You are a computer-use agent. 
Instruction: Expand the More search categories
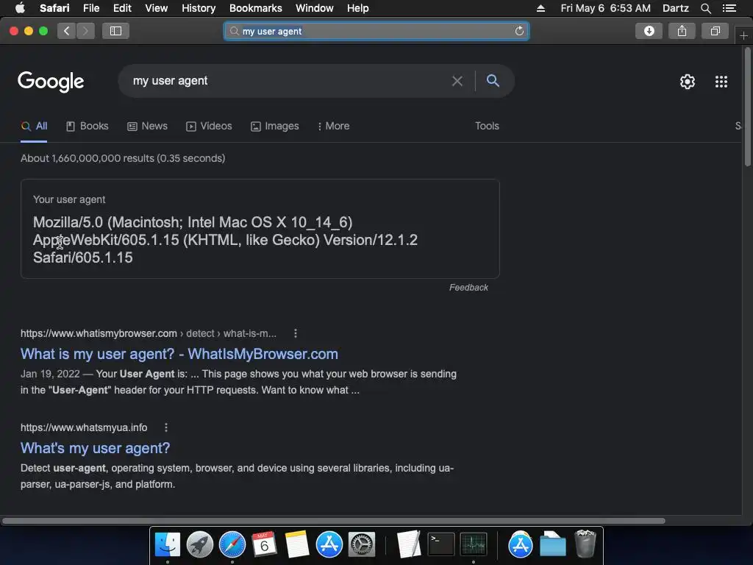(x=333, y=127)
